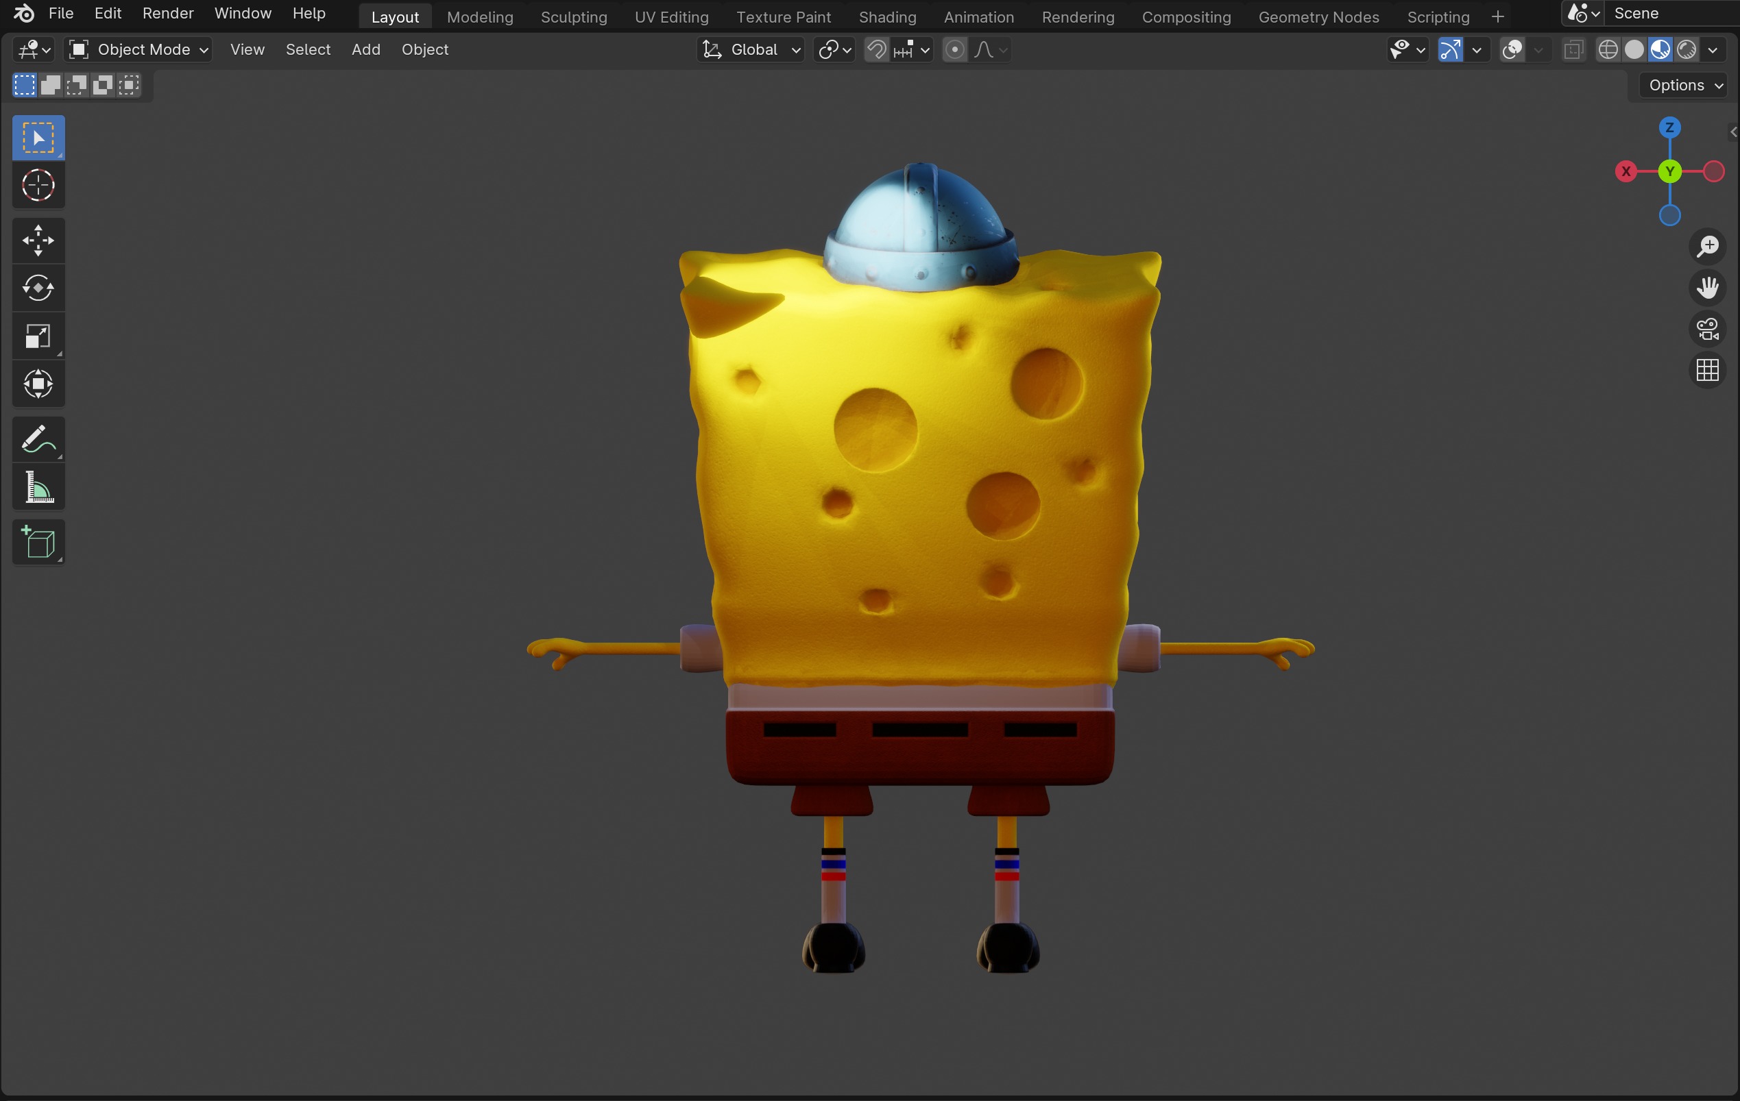Open the Edit menu
This screenshot has width=1740, height=1101.
pyautogui.click(x=108, y=13)
